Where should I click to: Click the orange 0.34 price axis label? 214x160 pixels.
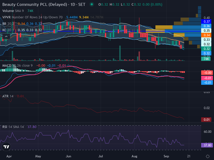[206, 35]
